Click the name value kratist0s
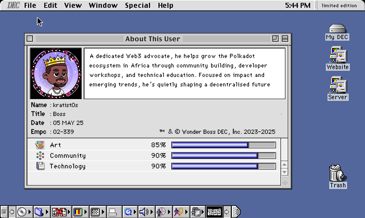The height and width of the screenshot is (218, 365). [x=65, y=105]
